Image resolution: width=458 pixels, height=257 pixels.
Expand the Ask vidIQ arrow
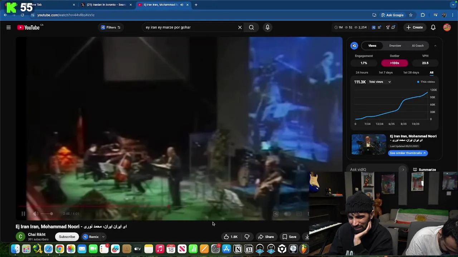pos(403,170)
